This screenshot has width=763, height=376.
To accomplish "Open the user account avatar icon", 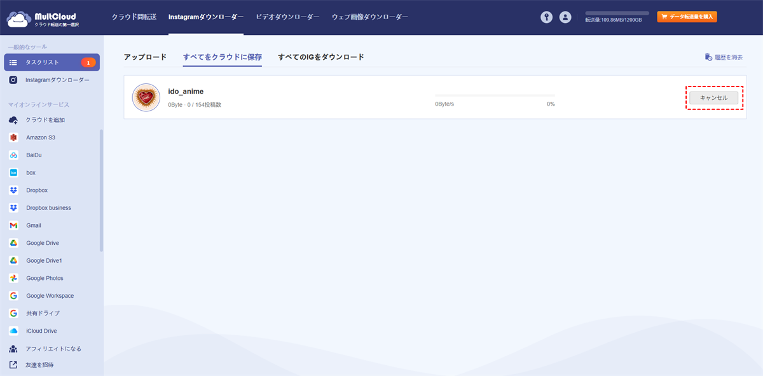I will tap(565, 17).
